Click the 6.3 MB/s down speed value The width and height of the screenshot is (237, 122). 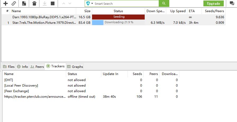point(157,23)
